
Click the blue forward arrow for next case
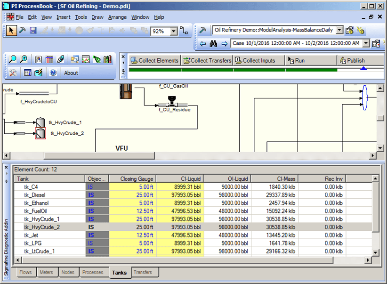pyautogui.click(x=224, y=43)
